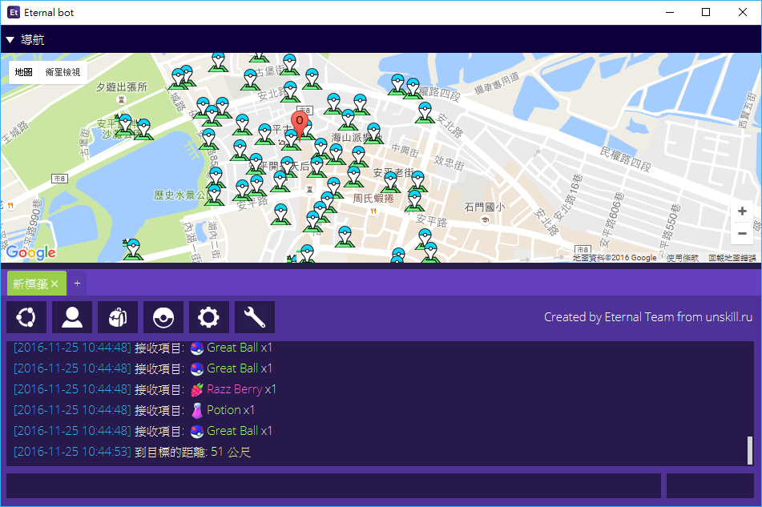Zoom out the map with minus button

(742, 234)
